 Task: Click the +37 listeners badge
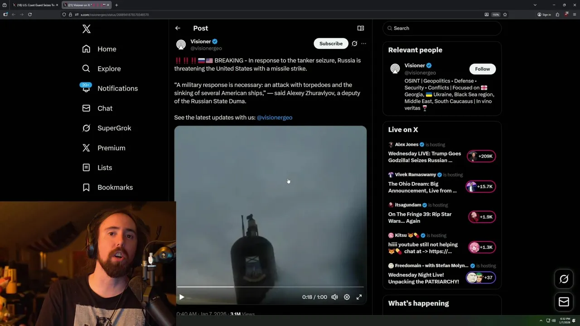481,278
